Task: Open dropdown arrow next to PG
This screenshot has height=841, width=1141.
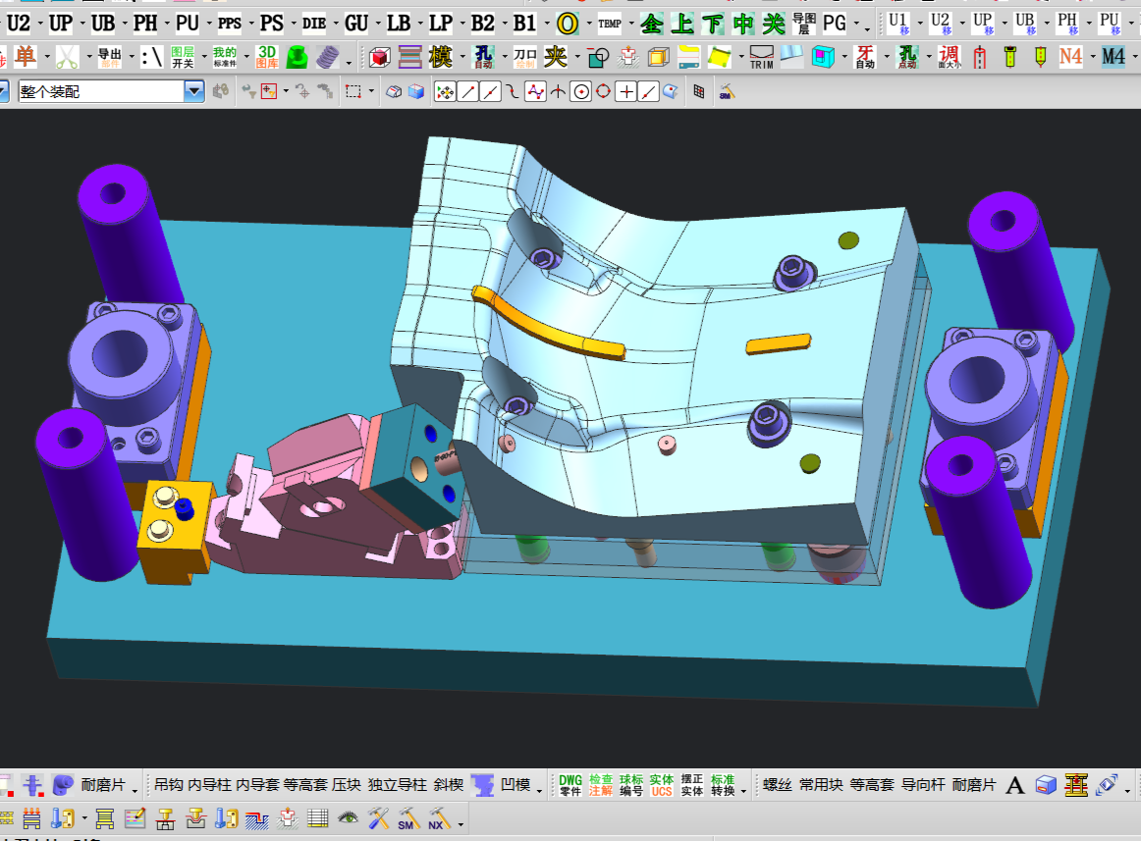Action: [x=856, y=24]
